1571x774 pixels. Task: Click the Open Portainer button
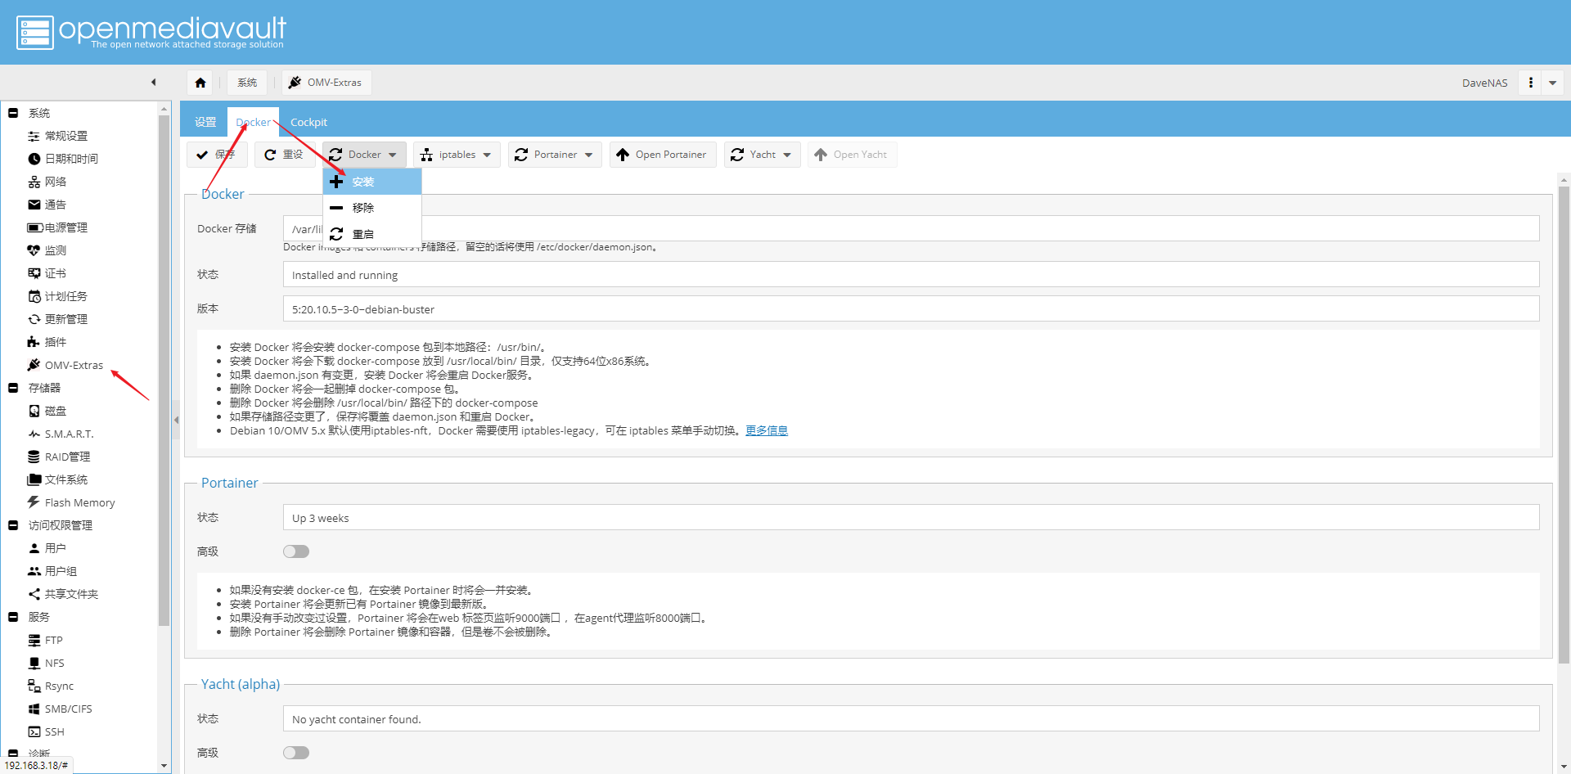[x=663, y=155]
